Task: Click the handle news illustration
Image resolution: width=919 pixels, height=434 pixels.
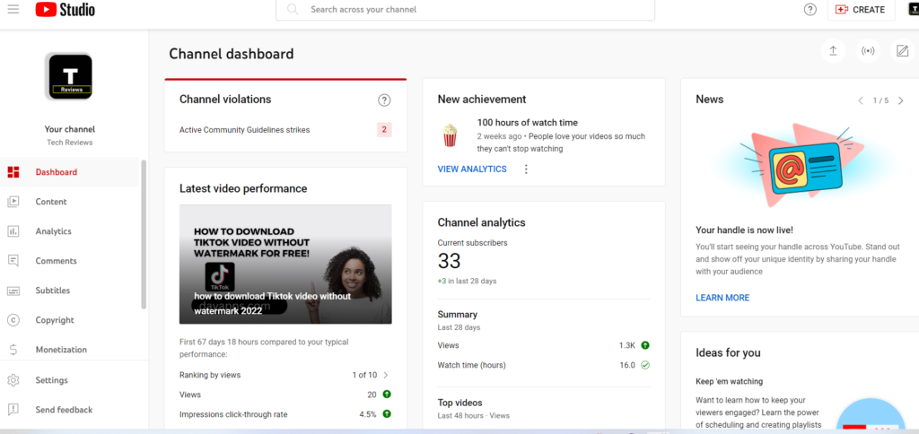Action: pos(800,165)
